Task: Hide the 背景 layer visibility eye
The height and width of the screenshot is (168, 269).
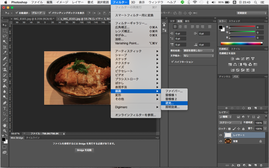Action: 221,141
